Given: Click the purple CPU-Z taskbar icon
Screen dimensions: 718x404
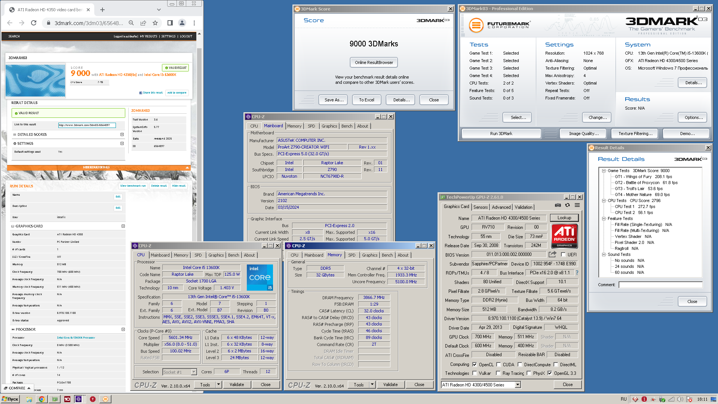Looking at the screenshot, I should tap(79, 399).
